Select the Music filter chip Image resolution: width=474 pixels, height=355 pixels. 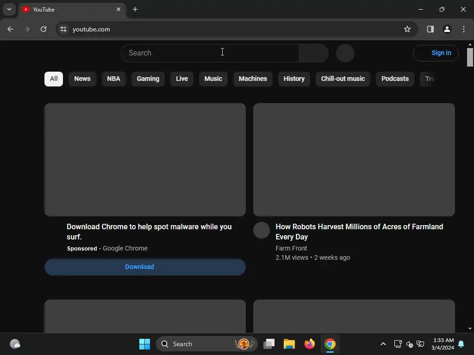coord(213,79)
